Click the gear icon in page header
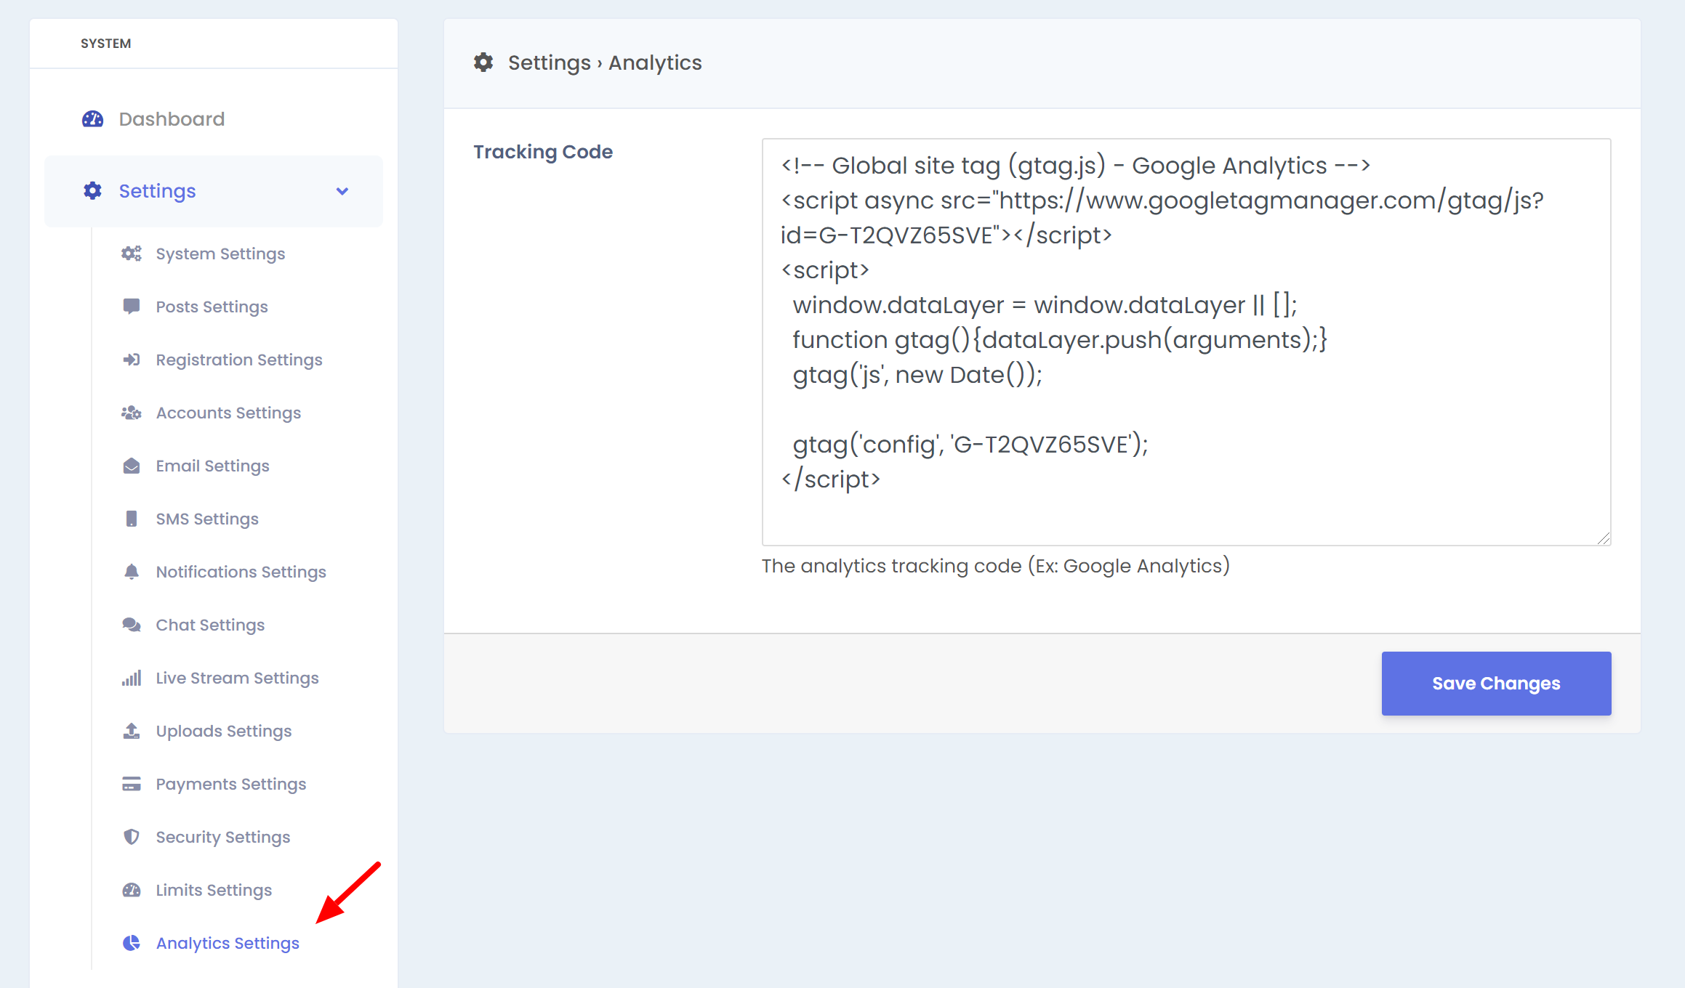 [483, 62]
